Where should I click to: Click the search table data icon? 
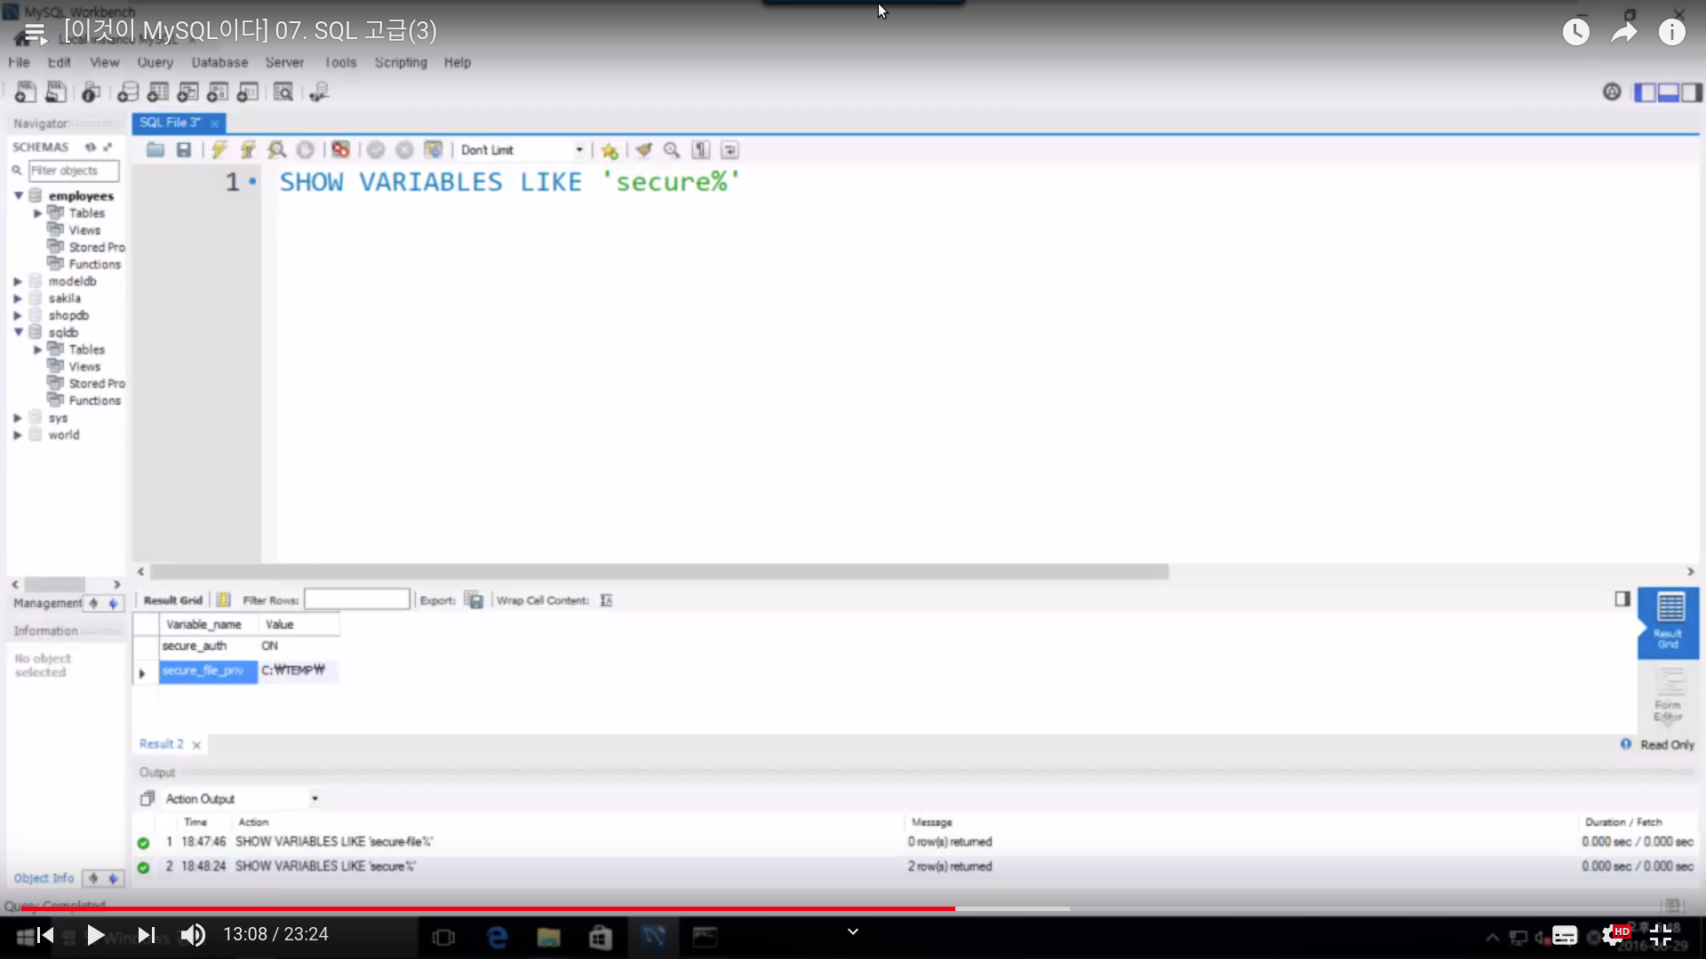(x=283, y=91)
